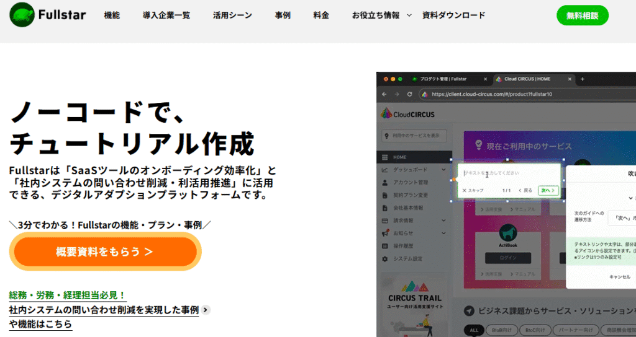Open a new tab with plus icon
This screenshot has height=337, width=636.
(x=583, y=79)
